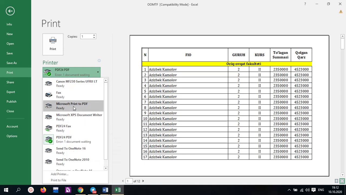The width and height of the screenshot is (346, 195).
Task: Click the ENG language indicator
Action: [x=321, y=190]
